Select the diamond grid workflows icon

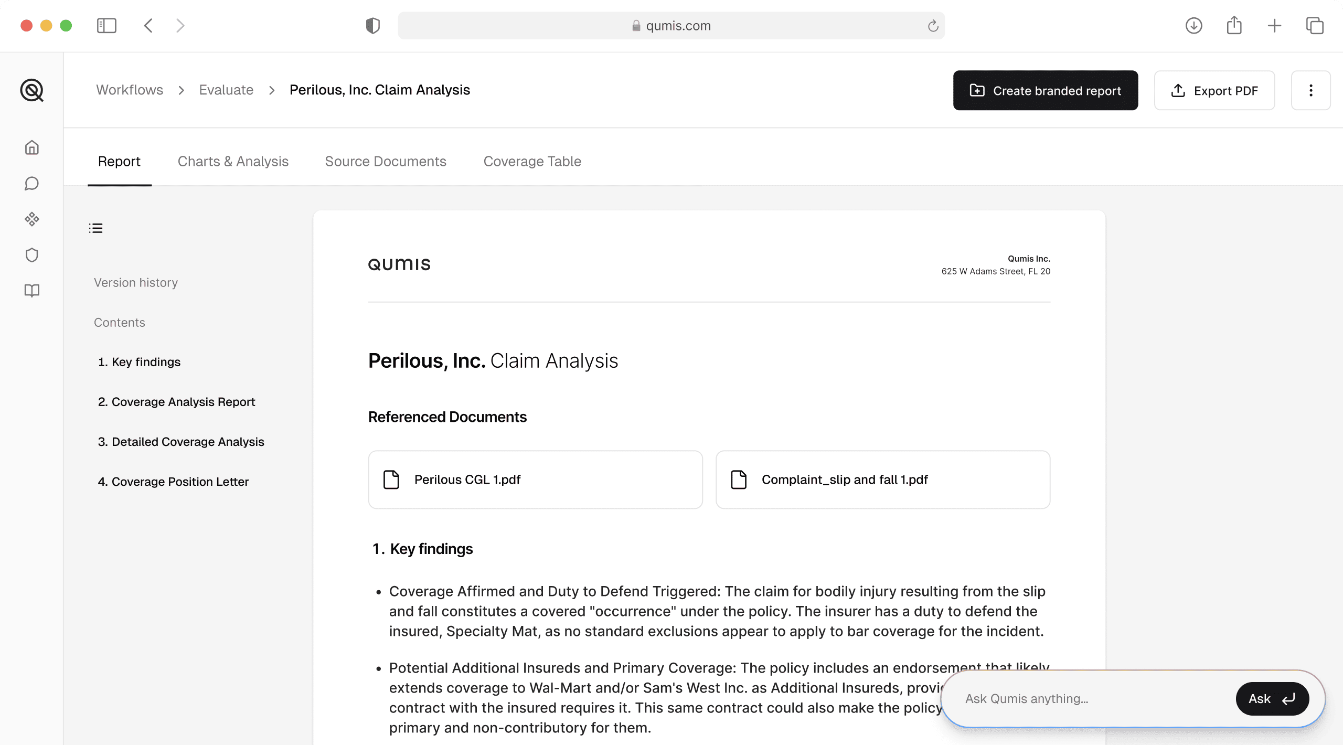pos(32,219)
